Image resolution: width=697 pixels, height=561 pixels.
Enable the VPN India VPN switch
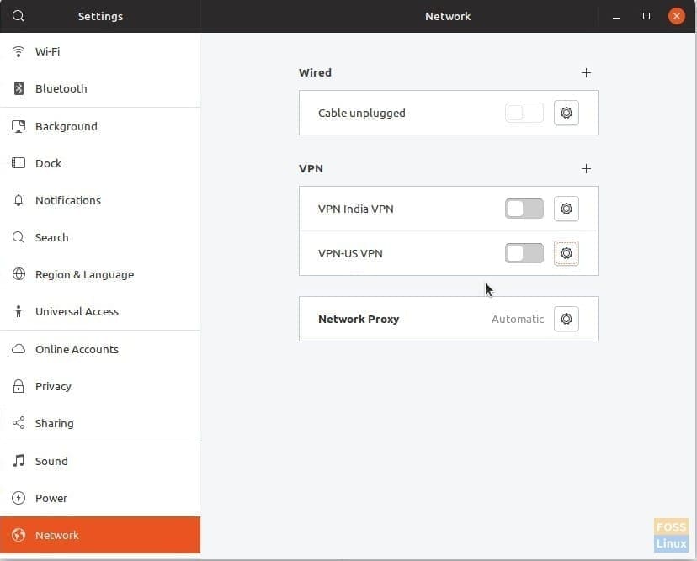pos(524,209)
